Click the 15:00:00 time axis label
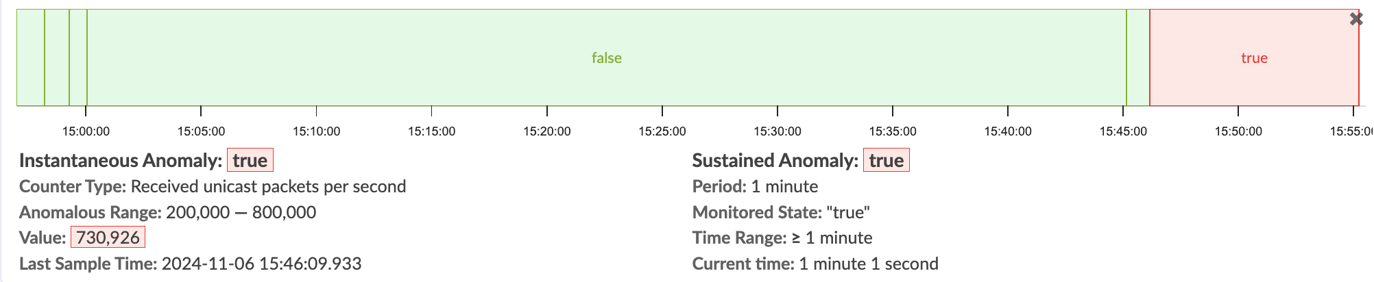Screen dimensions: 1374x282 pyautogui.click(x=86, y=131)
